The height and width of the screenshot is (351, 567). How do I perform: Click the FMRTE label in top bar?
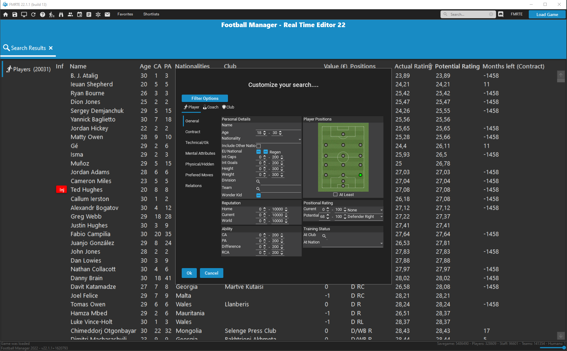pos(517,14)
